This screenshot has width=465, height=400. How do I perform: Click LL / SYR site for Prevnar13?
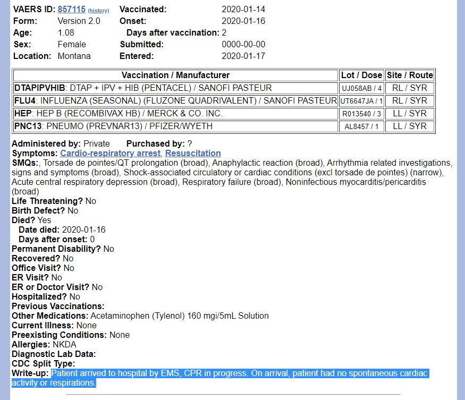tap(410, 126)
